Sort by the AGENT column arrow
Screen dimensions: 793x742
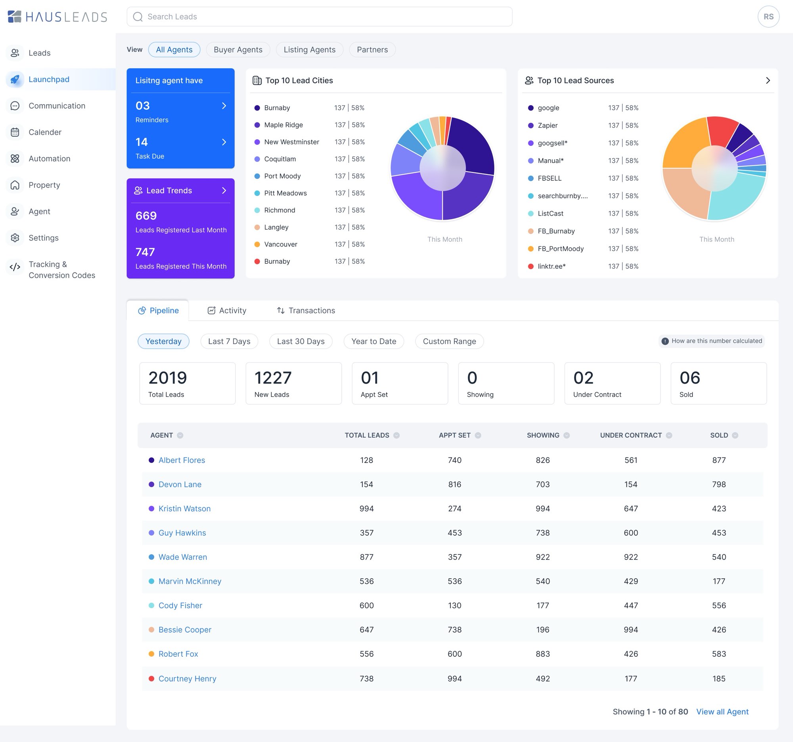coord(180,435)
